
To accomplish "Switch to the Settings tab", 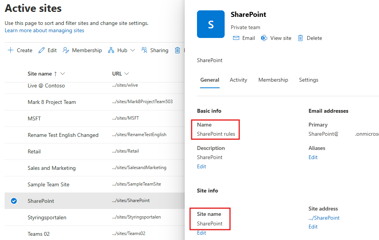I will (x=308, y=80).
